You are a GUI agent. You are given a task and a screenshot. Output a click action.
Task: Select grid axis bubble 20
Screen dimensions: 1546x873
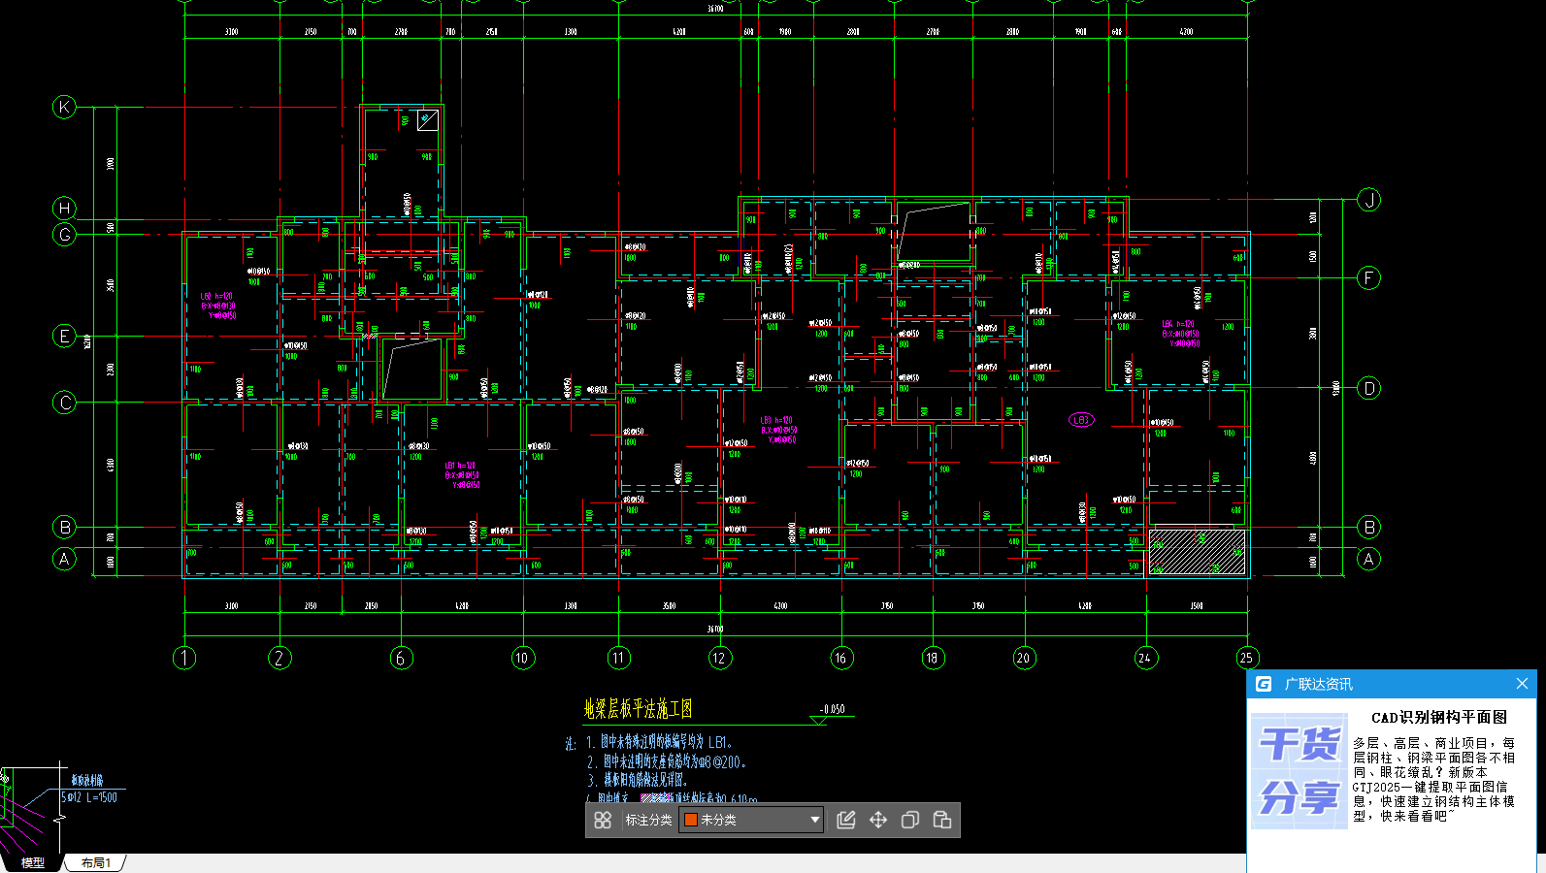tap(1024, 658)
